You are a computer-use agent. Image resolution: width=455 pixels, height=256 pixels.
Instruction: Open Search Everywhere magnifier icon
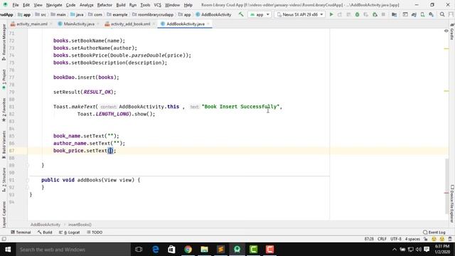pyautogui.click(x=442, y=14)
